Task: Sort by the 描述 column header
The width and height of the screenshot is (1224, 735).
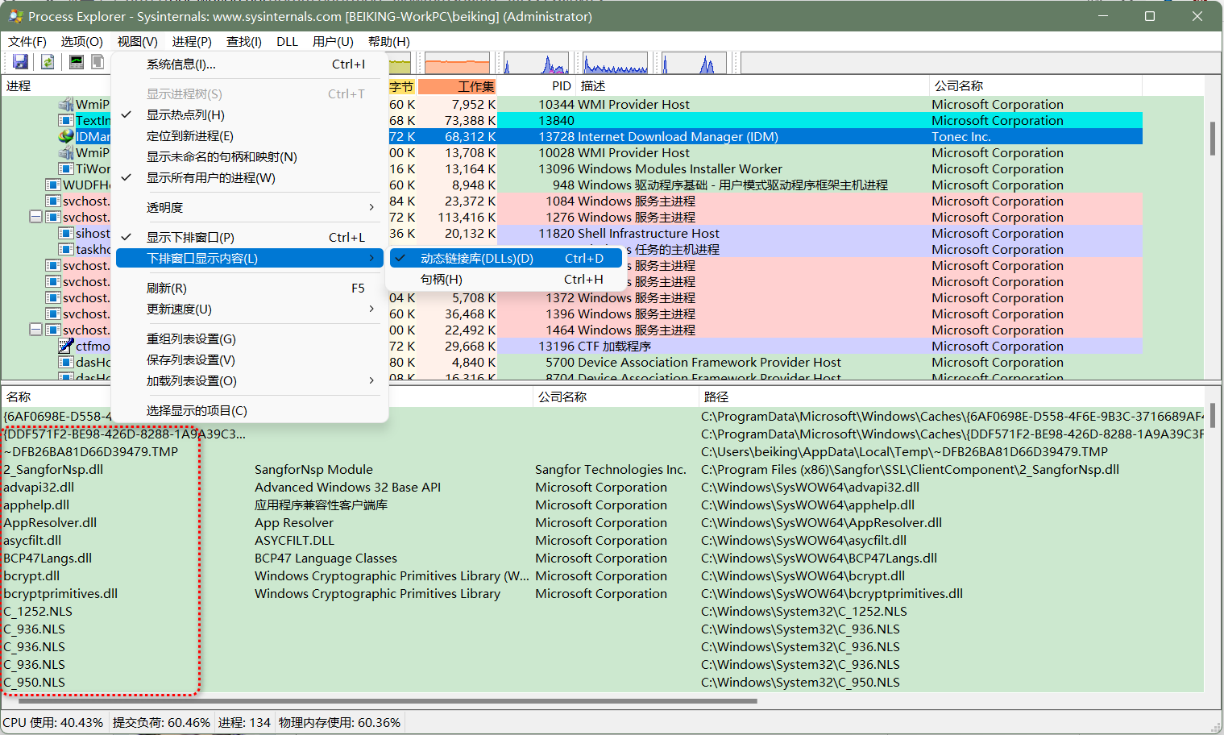Action: click(753, 86)
